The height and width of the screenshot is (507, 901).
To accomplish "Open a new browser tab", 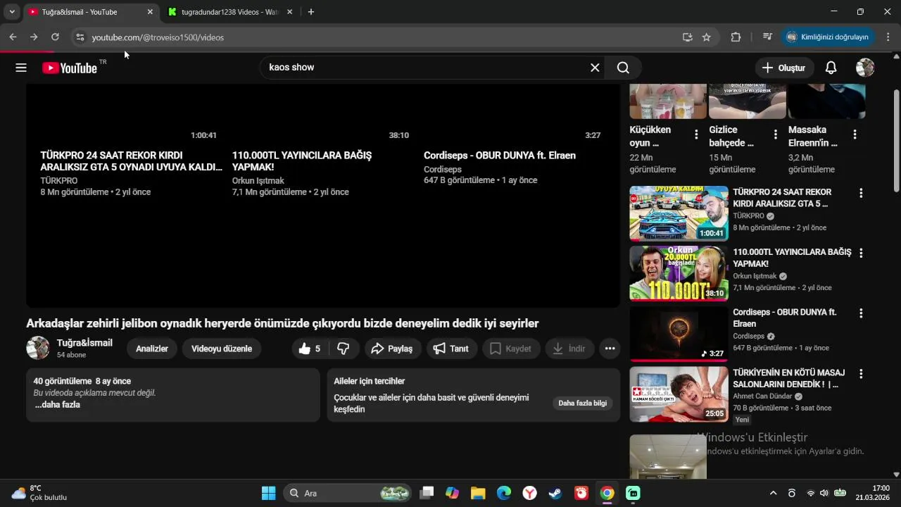I will tap(311, 12).
